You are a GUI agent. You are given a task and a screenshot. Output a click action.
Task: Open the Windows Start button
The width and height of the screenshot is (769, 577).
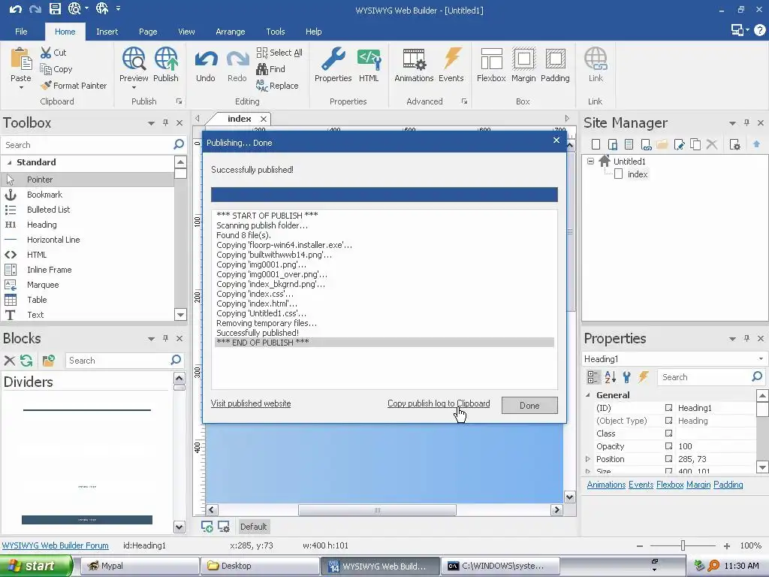36,566
